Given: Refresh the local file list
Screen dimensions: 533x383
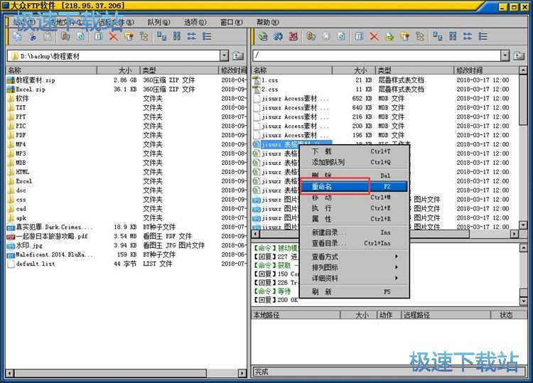Looking at the screenshot, I should pyautogui.click(x=80, y=36).
